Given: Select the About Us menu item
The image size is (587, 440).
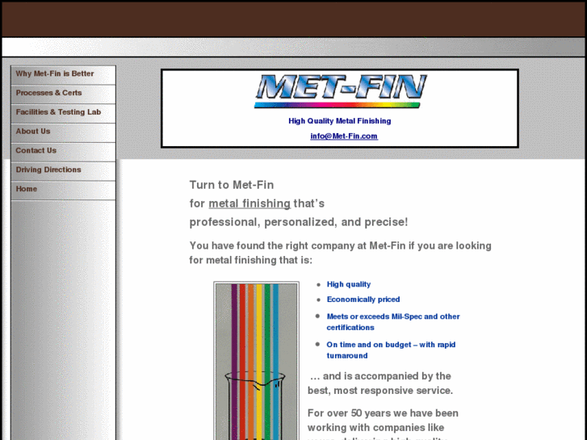Looking at the screenshot, I should coord(63,132).
